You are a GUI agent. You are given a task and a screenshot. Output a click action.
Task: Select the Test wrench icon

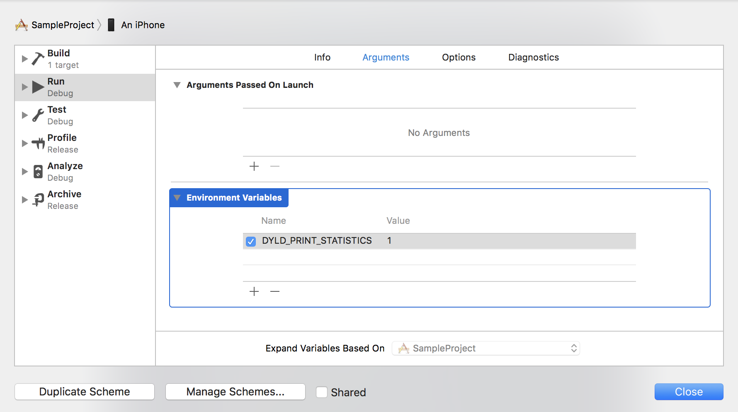pyautogui.click(x=37, y=115)
